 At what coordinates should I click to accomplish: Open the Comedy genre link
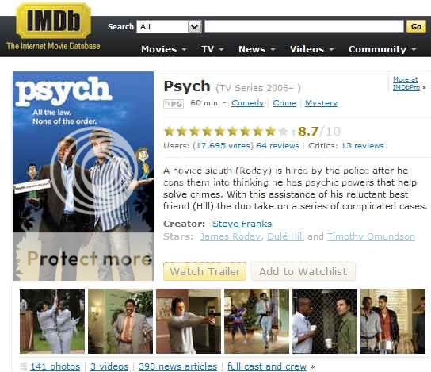[x=247, y=103]
